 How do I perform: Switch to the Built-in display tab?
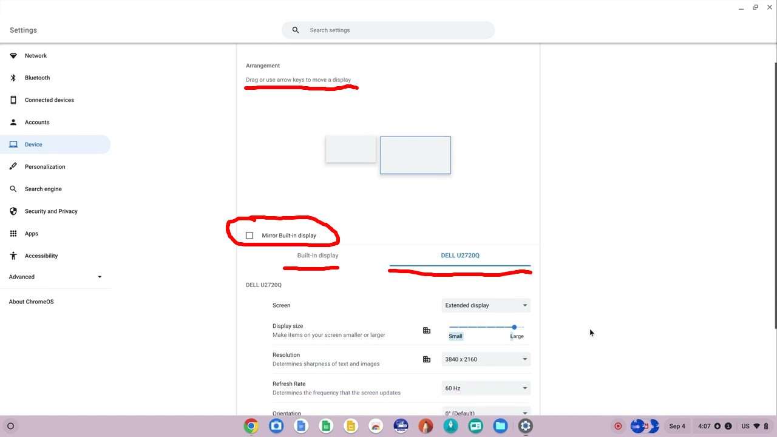[317, 256]
